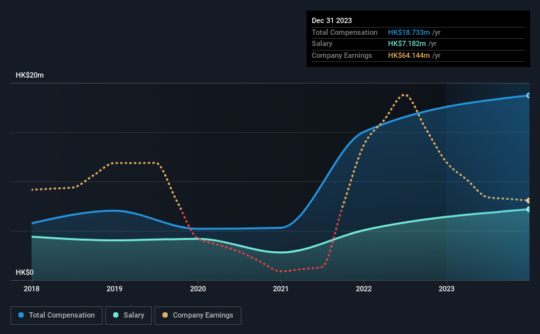540x334 pixels.
Task: Click the HK$20m y-axis label
Action: click(x=30, y=75)
